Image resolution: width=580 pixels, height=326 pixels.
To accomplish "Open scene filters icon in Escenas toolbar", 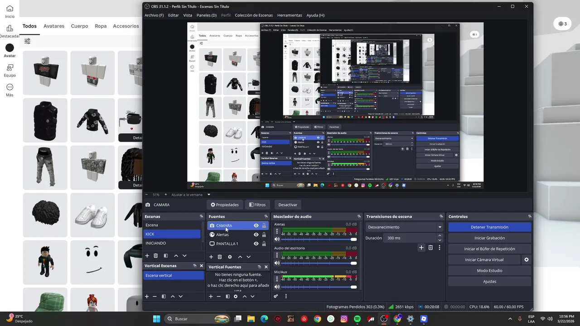I will tap(166, 256).
